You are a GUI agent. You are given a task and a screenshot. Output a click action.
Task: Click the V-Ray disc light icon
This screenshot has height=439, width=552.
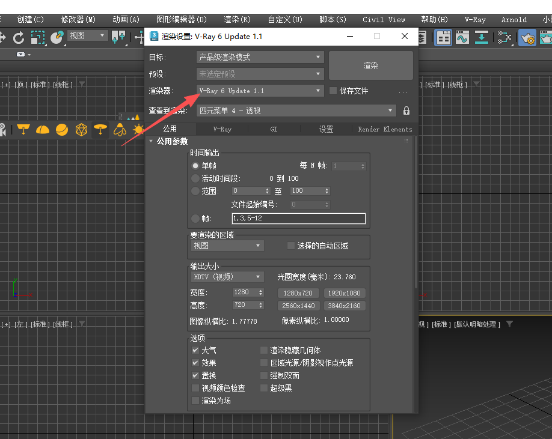pyautogui.click(x=100, y=130)
